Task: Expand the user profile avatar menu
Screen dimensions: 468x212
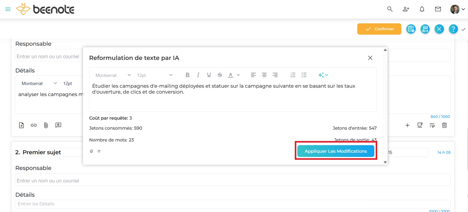Action: coord(457,9)
